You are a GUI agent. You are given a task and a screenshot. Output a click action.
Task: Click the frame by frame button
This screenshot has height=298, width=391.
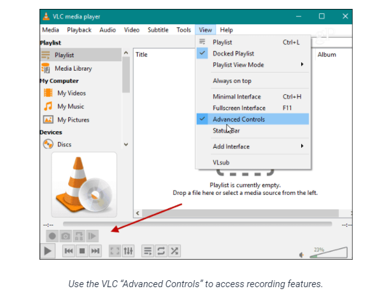click(x=92, y=236)
